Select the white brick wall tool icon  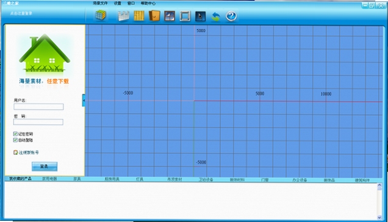pyautogui.click(x=123, y=16)
